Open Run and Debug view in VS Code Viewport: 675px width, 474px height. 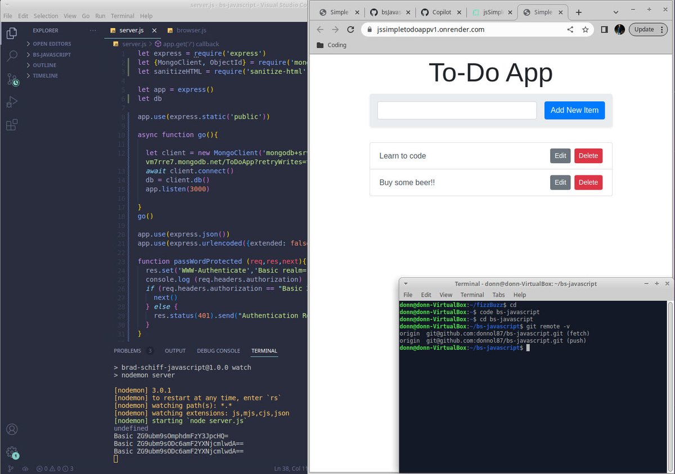click(x=12, y=102)
